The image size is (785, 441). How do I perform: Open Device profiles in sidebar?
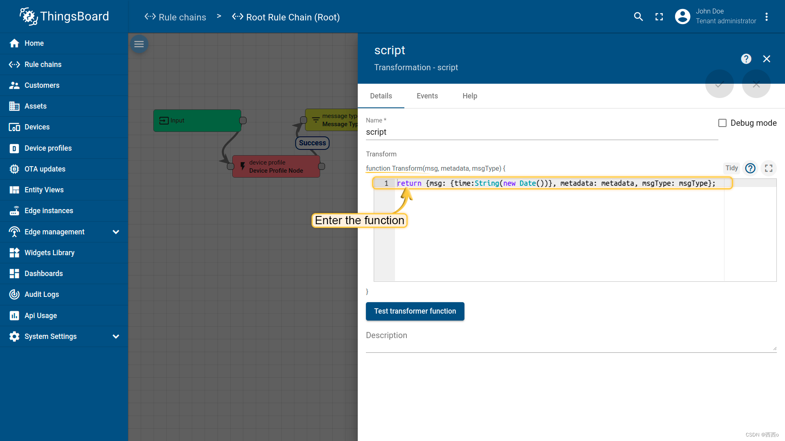click(48, 148)
